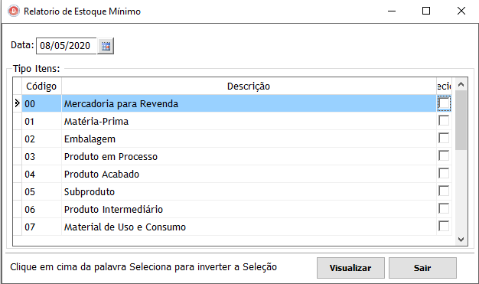Click the scroll up arrow of the list

coord(461,84)
